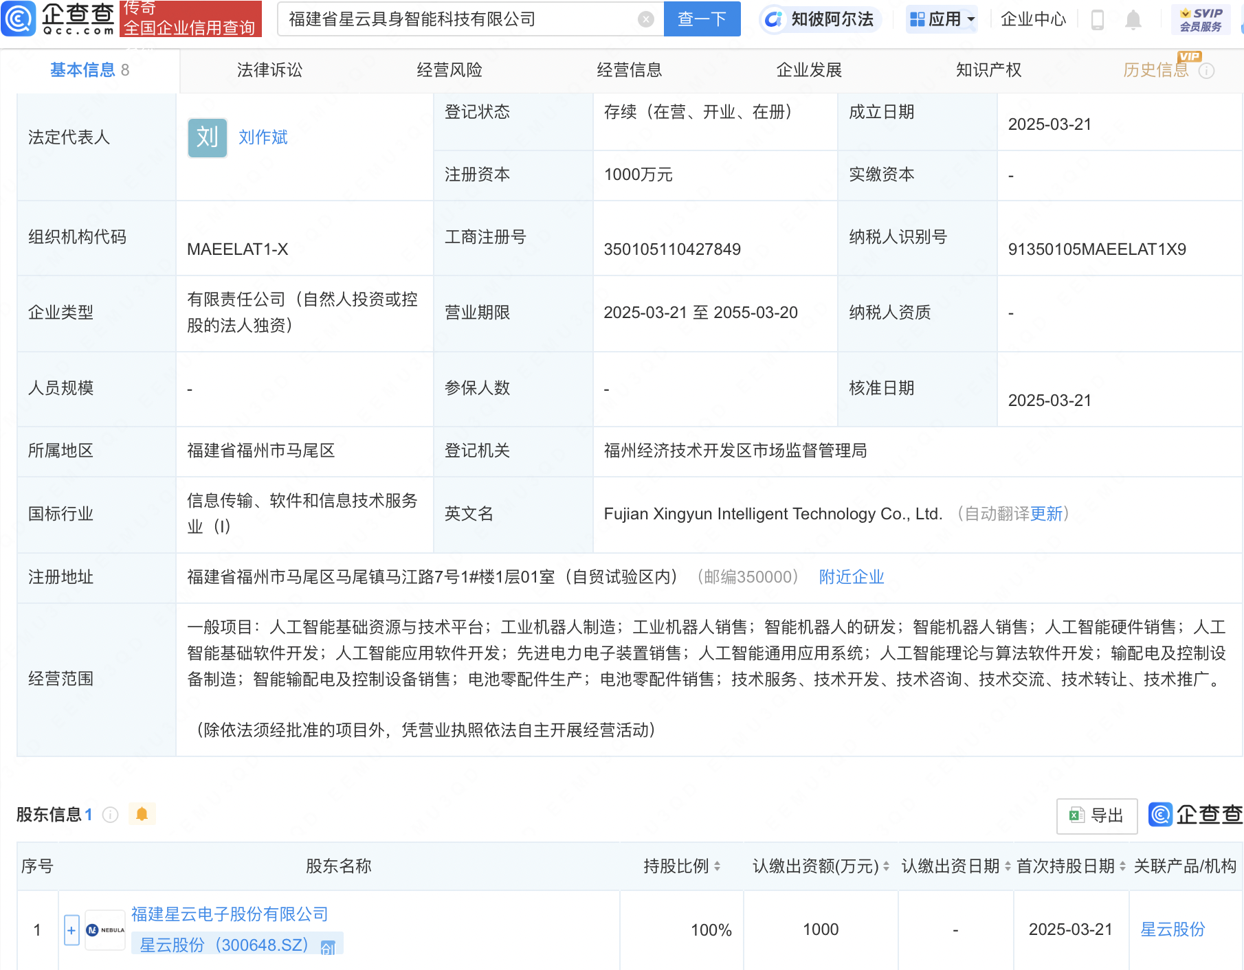Click the 刘 avatar badge
1244x970 pixels.
coord(208,137)
